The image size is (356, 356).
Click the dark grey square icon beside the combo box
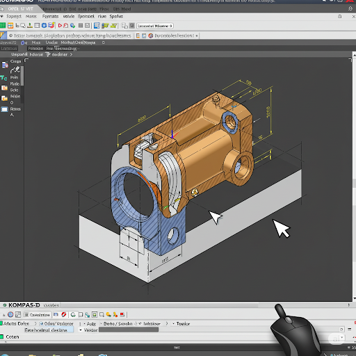[131, 26]
